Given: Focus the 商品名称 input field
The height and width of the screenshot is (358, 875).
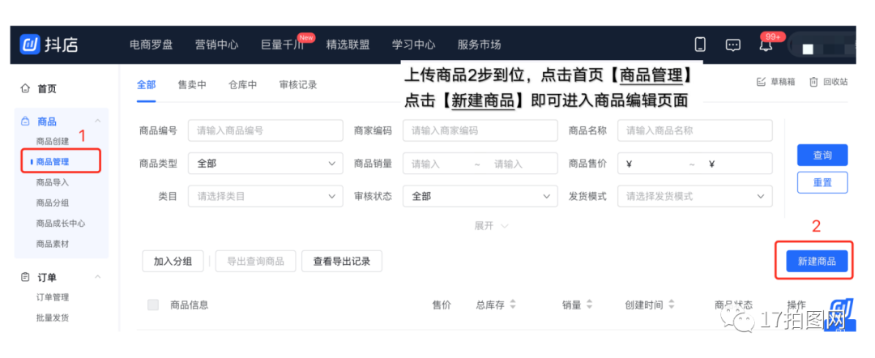Looking at the screenshot, I should tap(695, 130).
